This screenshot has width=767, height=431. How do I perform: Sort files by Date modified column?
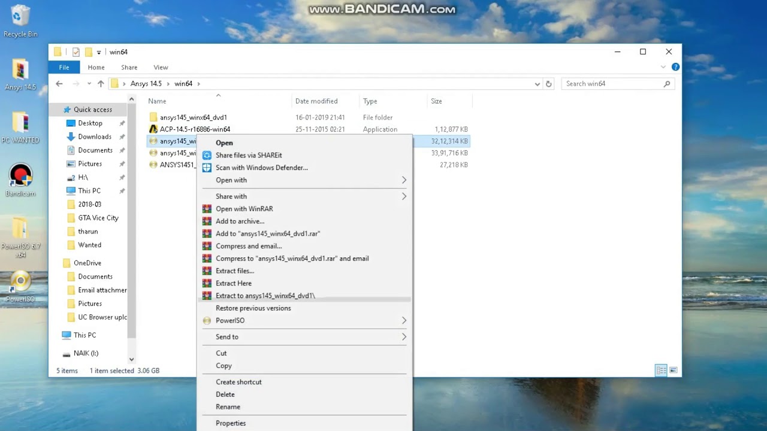click(x=316, y=101)
